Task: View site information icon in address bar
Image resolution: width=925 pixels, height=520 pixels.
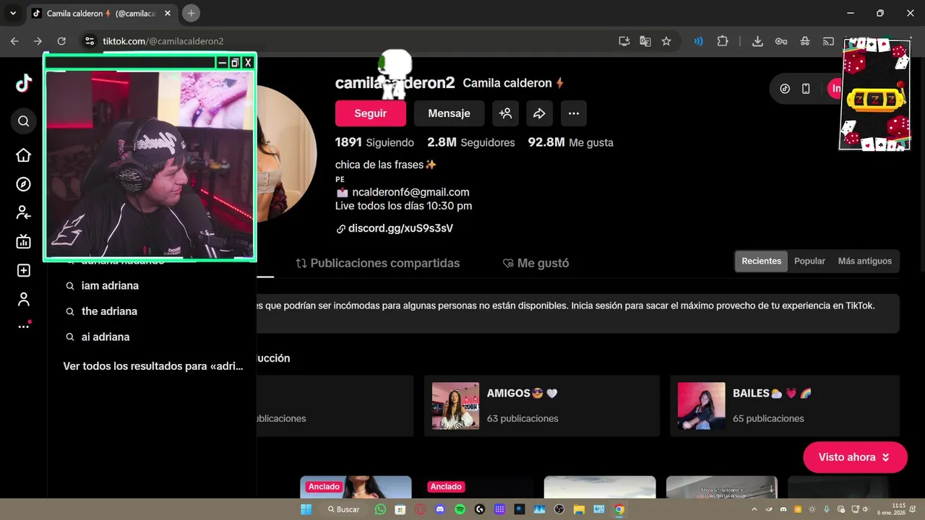Action: pos(89,41)
